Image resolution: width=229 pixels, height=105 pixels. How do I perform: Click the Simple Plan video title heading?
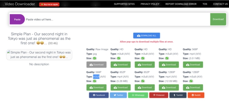click(39, 39)
